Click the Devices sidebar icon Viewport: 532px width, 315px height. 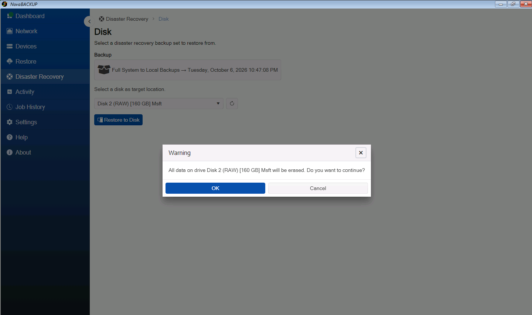tap(10, 46)
